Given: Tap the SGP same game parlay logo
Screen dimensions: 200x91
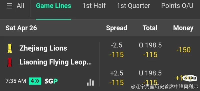Looking at the screenshot, I should [x=51, y=81].
